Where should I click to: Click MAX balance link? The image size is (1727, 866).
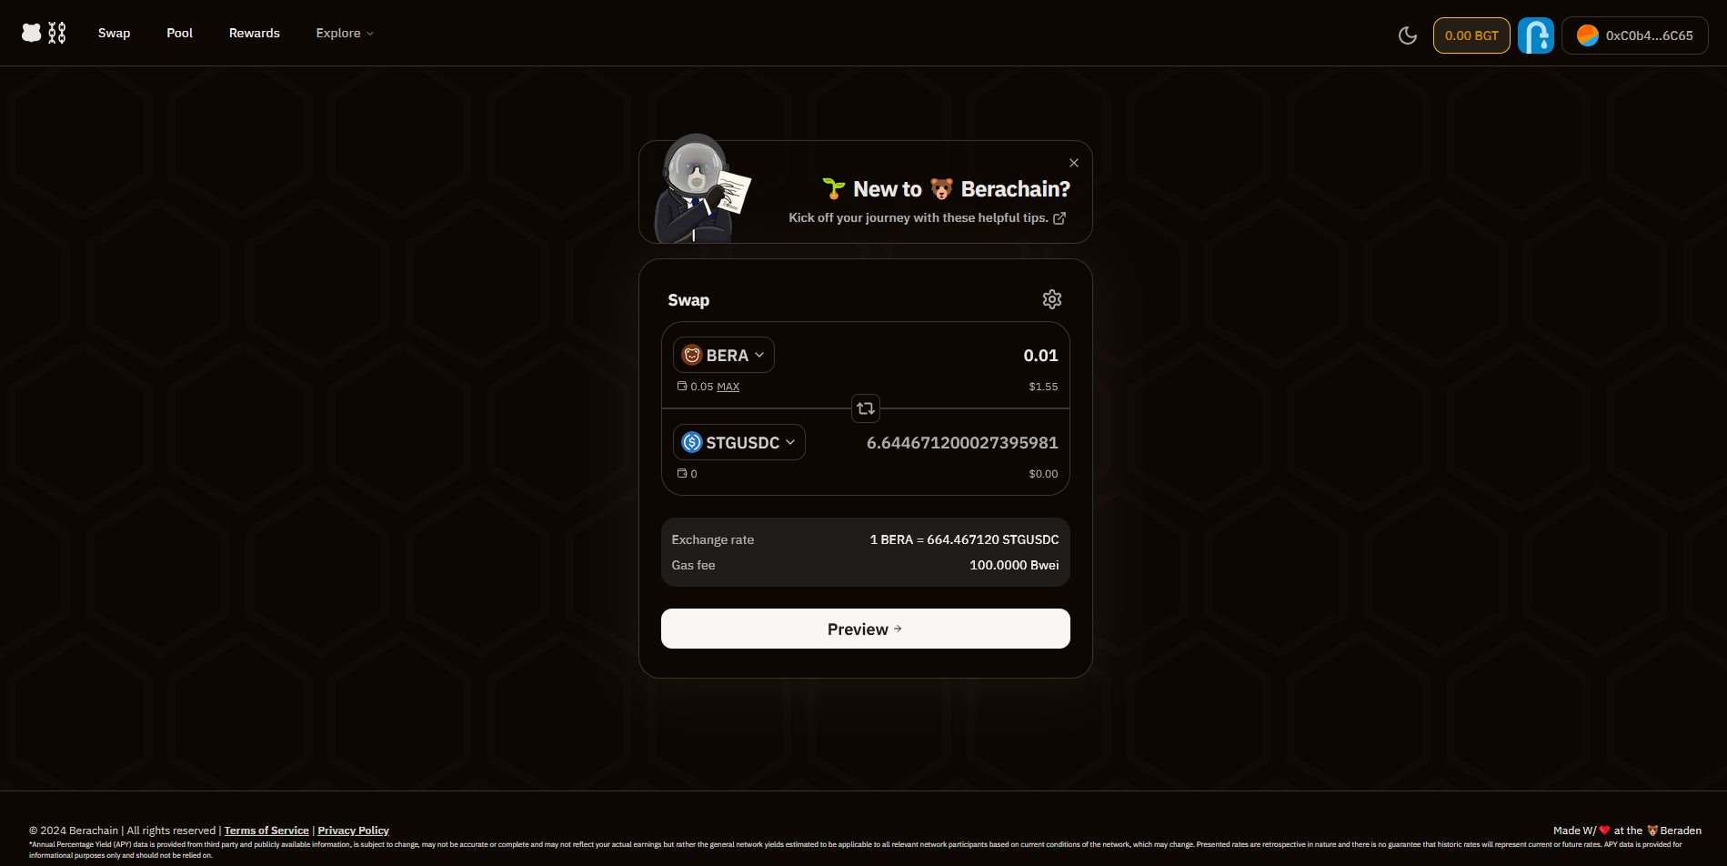coord(728,387)
